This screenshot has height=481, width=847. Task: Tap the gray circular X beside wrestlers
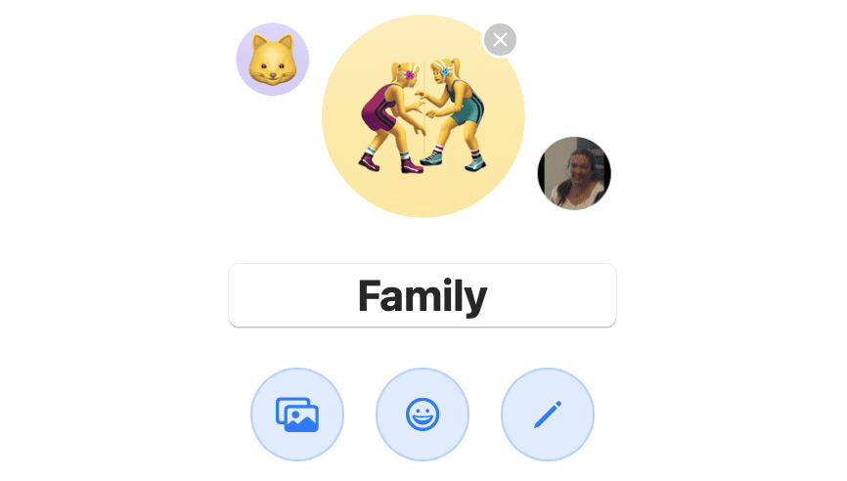point(500,40)
